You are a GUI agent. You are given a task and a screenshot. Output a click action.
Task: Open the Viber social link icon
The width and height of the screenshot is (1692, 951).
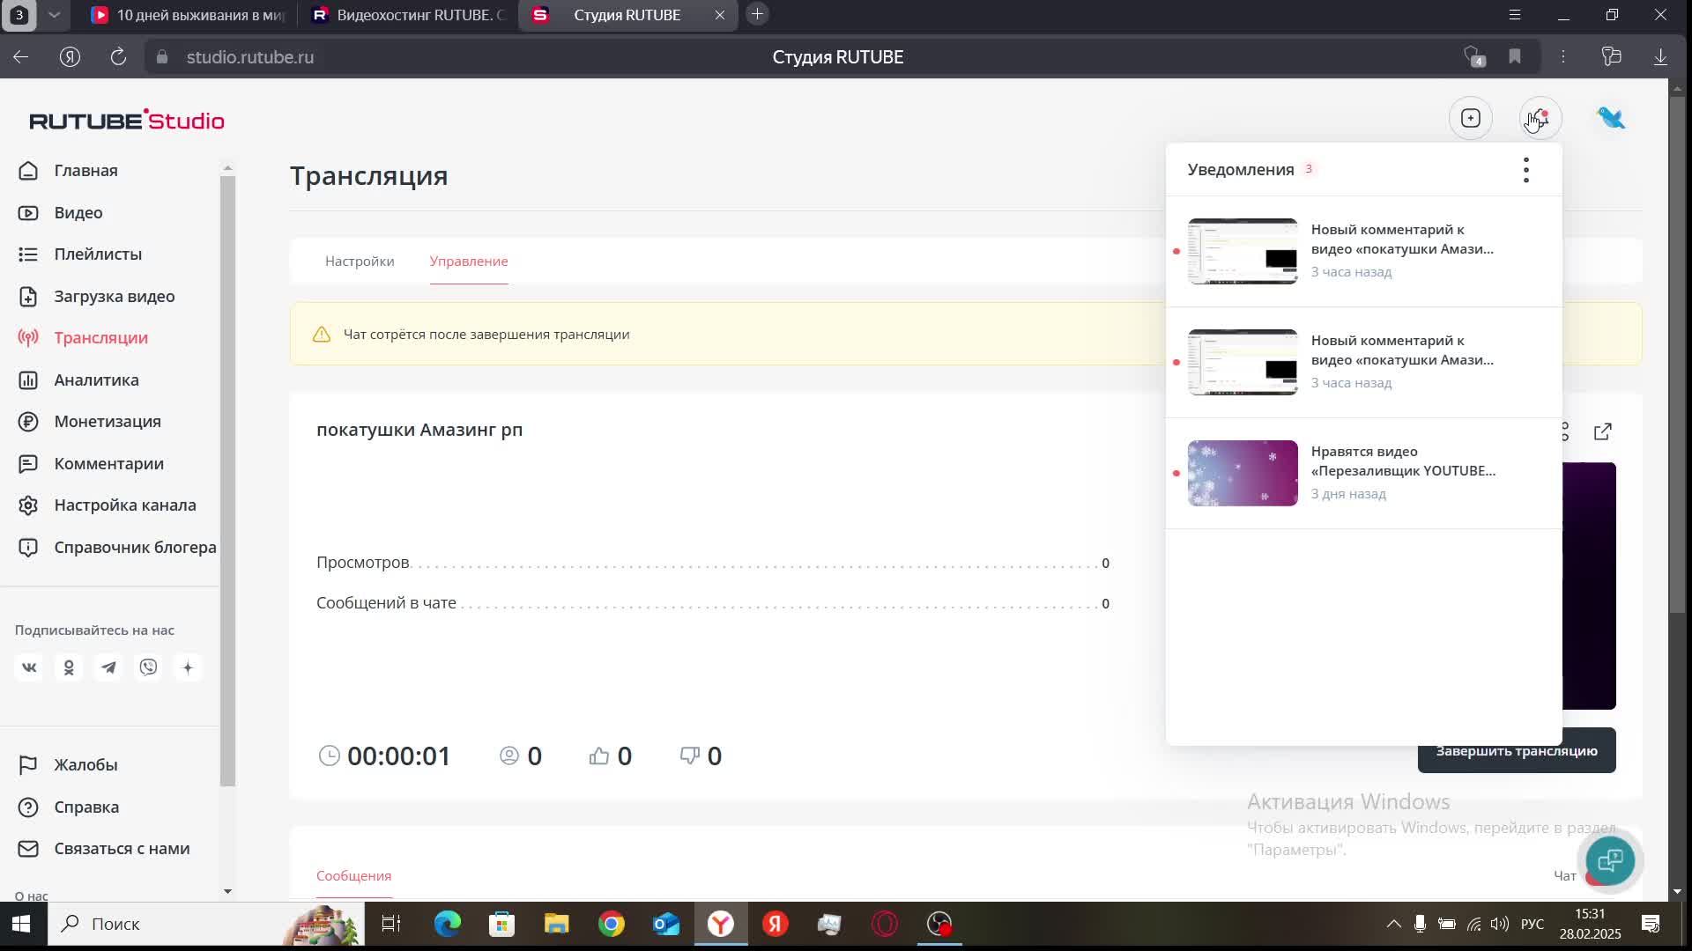[148, 667]
